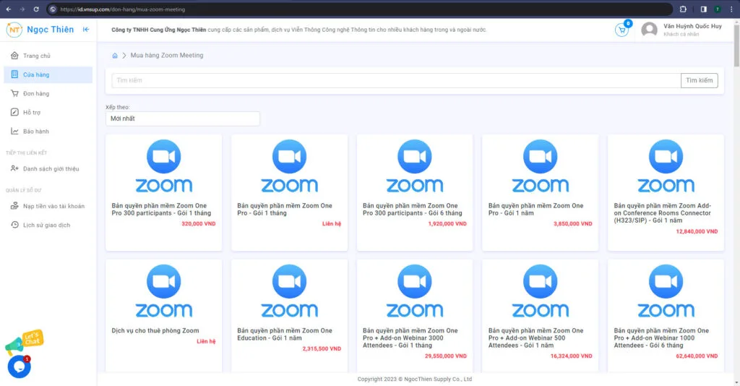Click Mua hàng Zoom Meeting breadcrumb text
The width and height of the screenshot is (740, 386).
click(167, 56)
